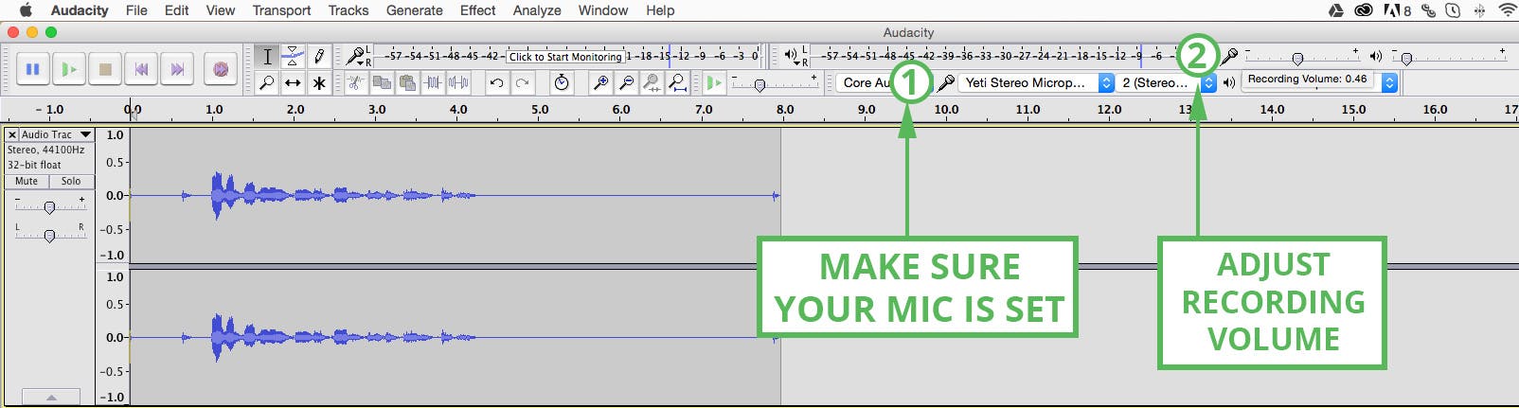
Task: Click the Fit Project zoom icon
Action: click(677, 83)
